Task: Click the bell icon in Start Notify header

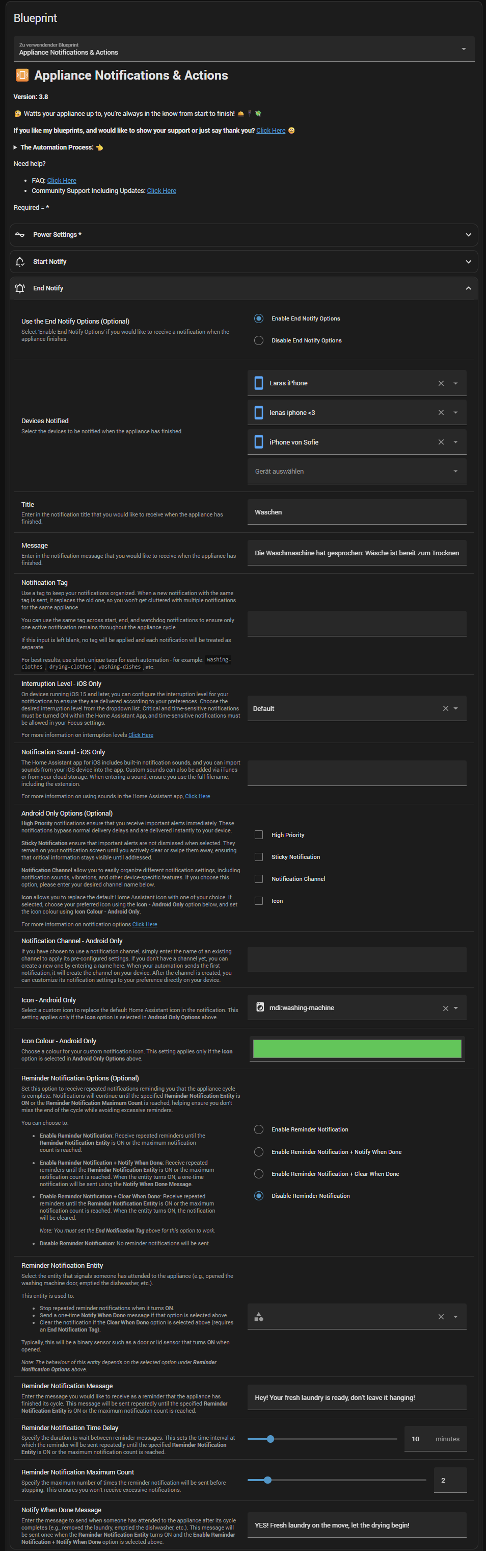Action: (20, 262)
